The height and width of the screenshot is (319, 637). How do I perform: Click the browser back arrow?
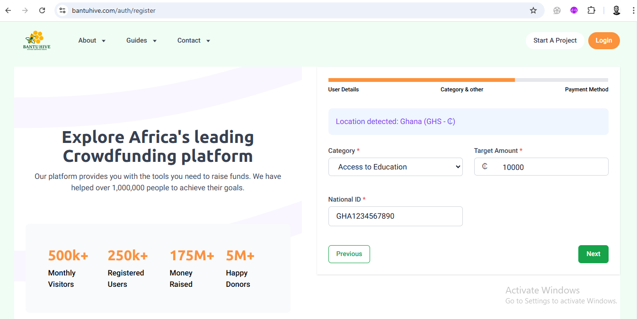[x=8, y=10]
